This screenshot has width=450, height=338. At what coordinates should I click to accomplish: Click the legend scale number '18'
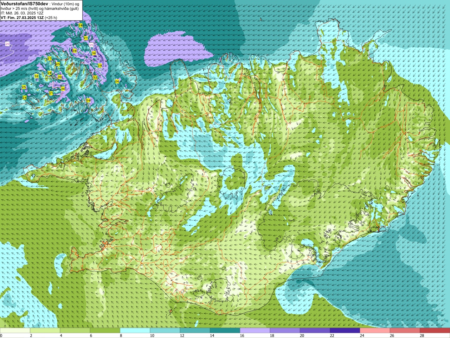(272, 336)
